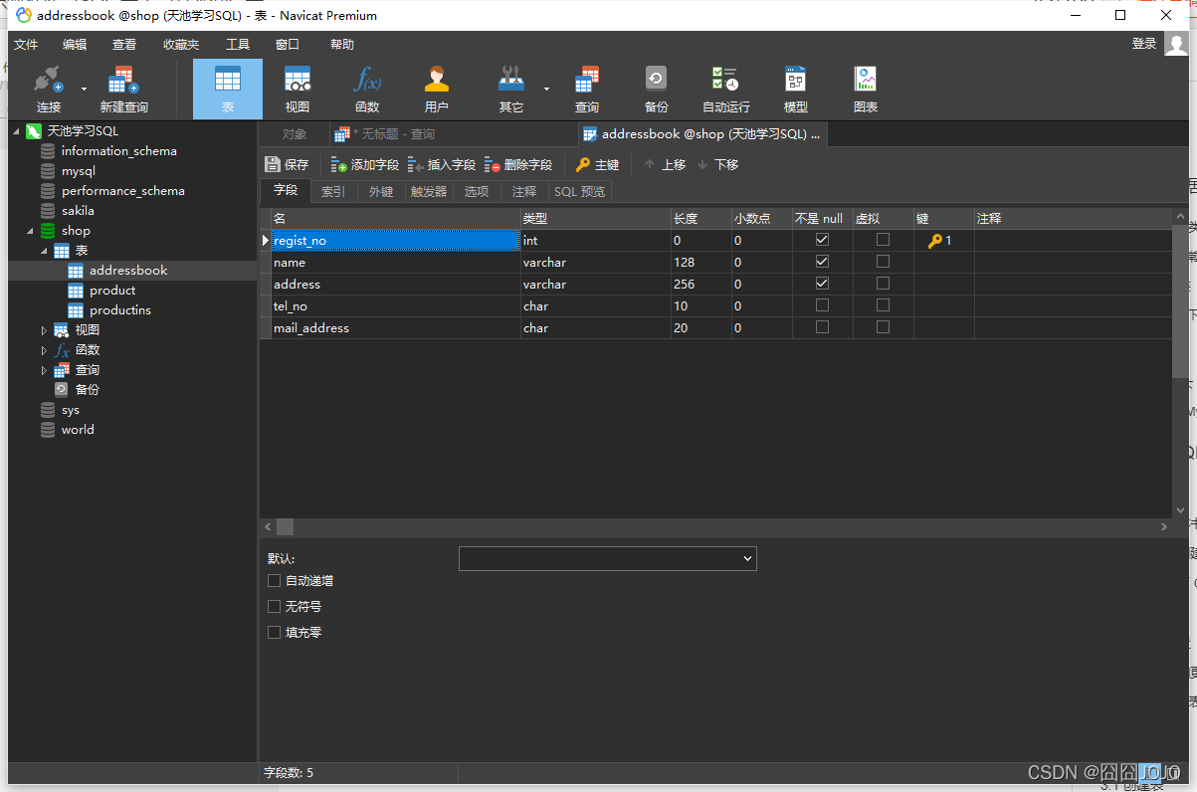Enable the 自动递增 auto increment checkbox

coord(275,581)
